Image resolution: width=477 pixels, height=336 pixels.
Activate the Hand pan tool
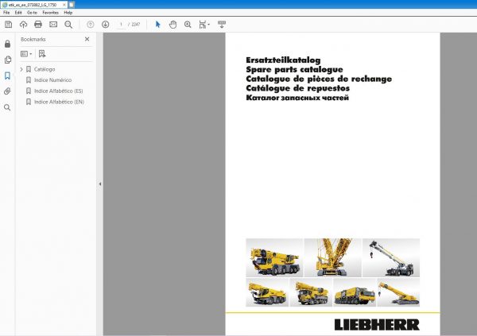click(173, 25)
